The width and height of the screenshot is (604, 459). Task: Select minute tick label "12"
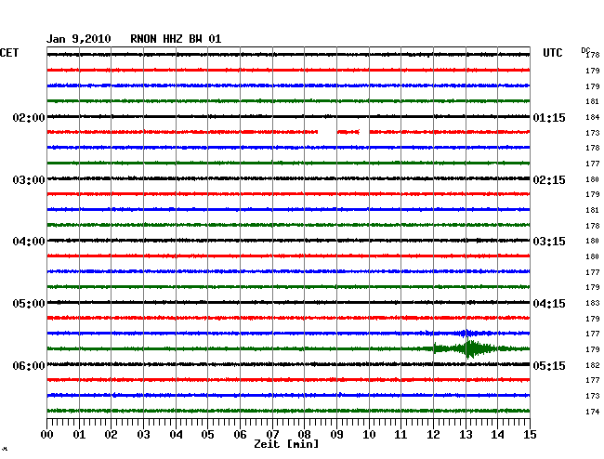click(433, 435)
